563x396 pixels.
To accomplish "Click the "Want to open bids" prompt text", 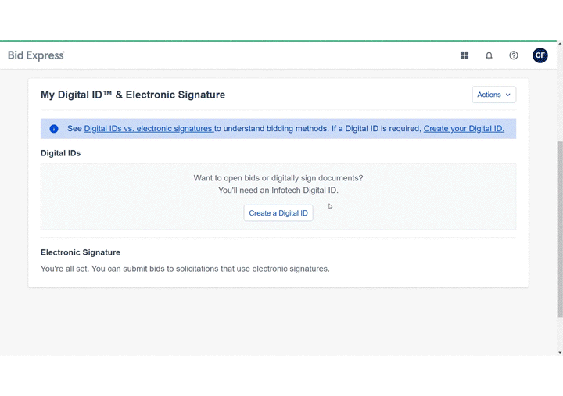I will point(278,178).
